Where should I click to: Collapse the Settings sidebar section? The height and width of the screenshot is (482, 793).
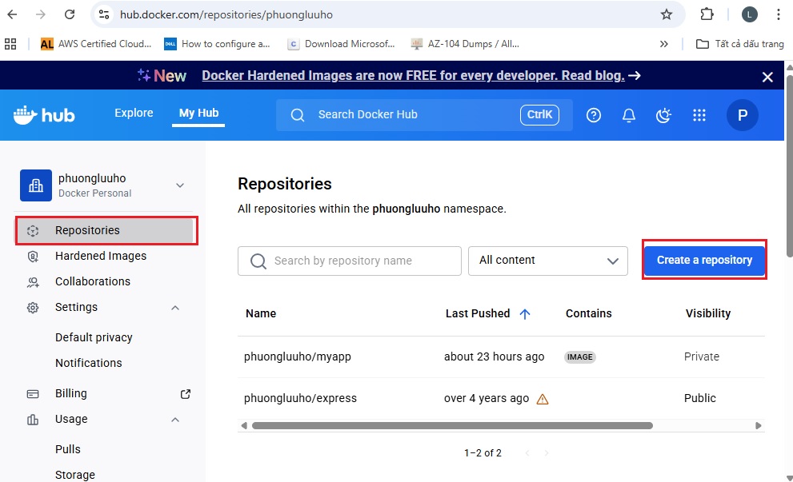[175, 308]
